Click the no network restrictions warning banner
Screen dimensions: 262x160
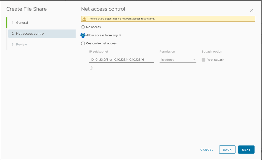pyautogui.click(x=168, y=19)
